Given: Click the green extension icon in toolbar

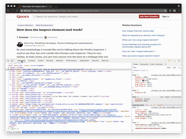Looking at the screenshot, I should tap(174, 11).
